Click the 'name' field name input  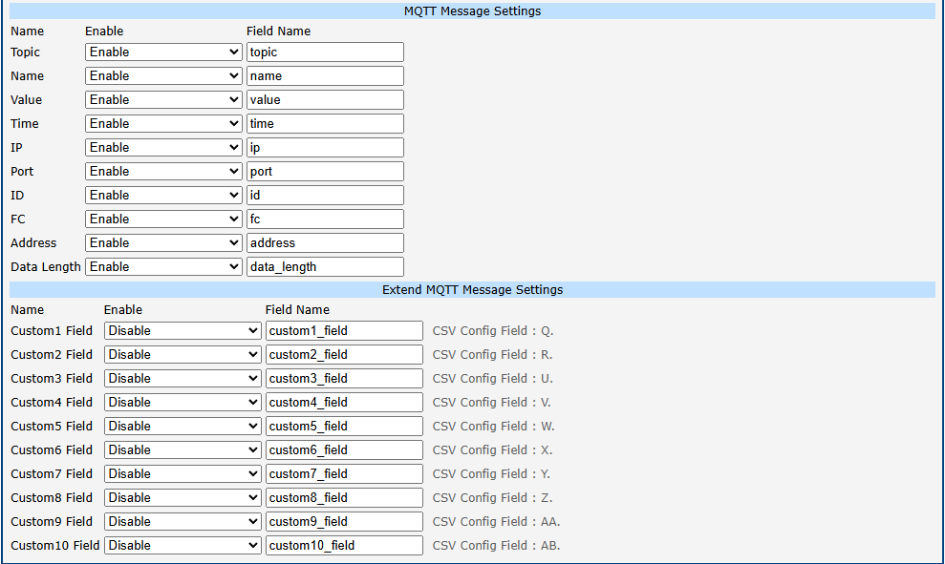click(x=325, y=75)
